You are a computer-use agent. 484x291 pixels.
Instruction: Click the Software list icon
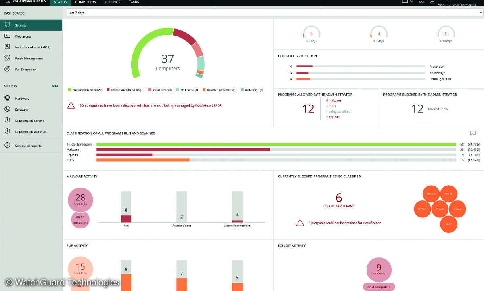[7, 109]
